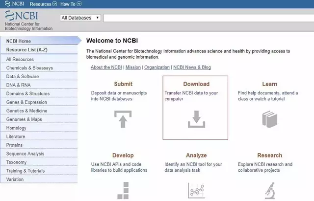Click the large NCBI logo in the header
This screenshot has height=201, width=314.
click(x=22, y=16)
